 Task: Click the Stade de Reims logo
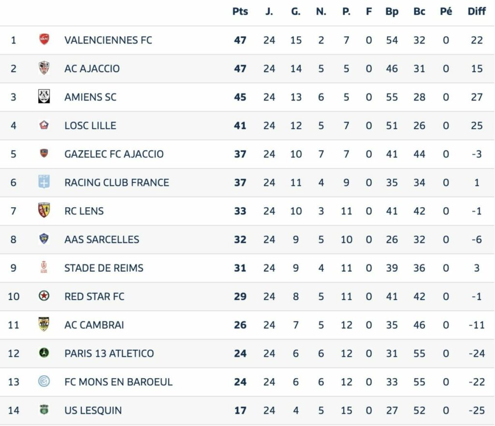pos(44,267)
